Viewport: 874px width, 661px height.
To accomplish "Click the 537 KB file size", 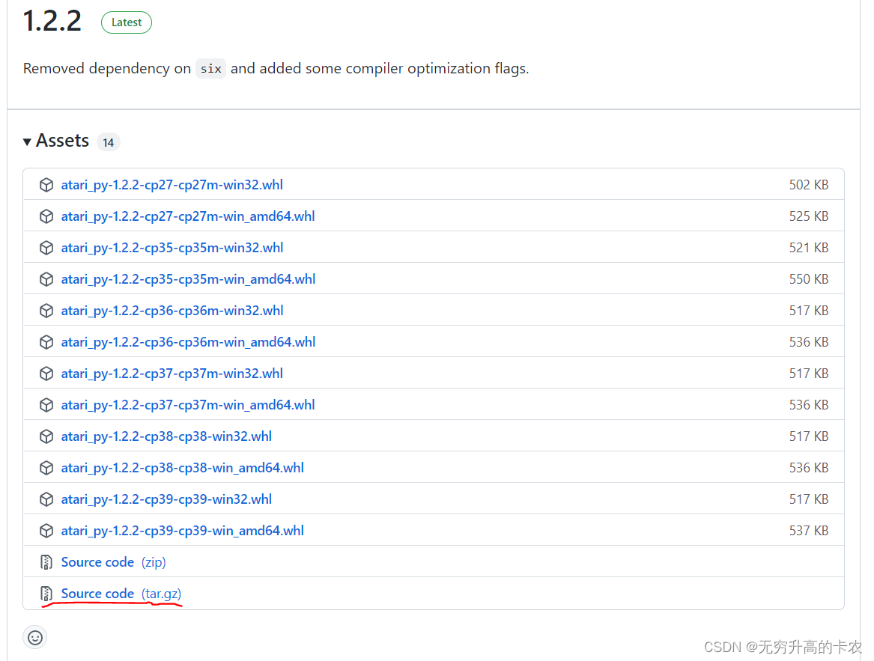I will tap(808, 531).
